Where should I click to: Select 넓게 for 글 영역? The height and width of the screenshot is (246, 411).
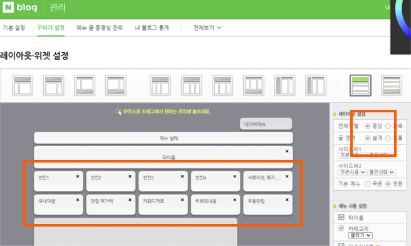(368, 138)
